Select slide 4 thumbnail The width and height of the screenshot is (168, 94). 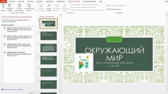tap(49, 60)
